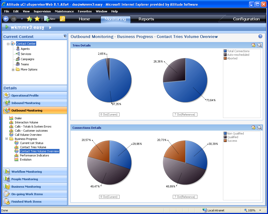Click the add-to-home icon in Connections Details

pos(253,128)
